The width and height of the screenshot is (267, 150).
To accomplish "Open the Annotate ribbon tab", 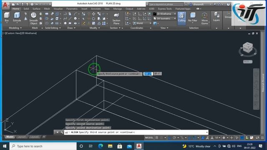I will [96, 9].
